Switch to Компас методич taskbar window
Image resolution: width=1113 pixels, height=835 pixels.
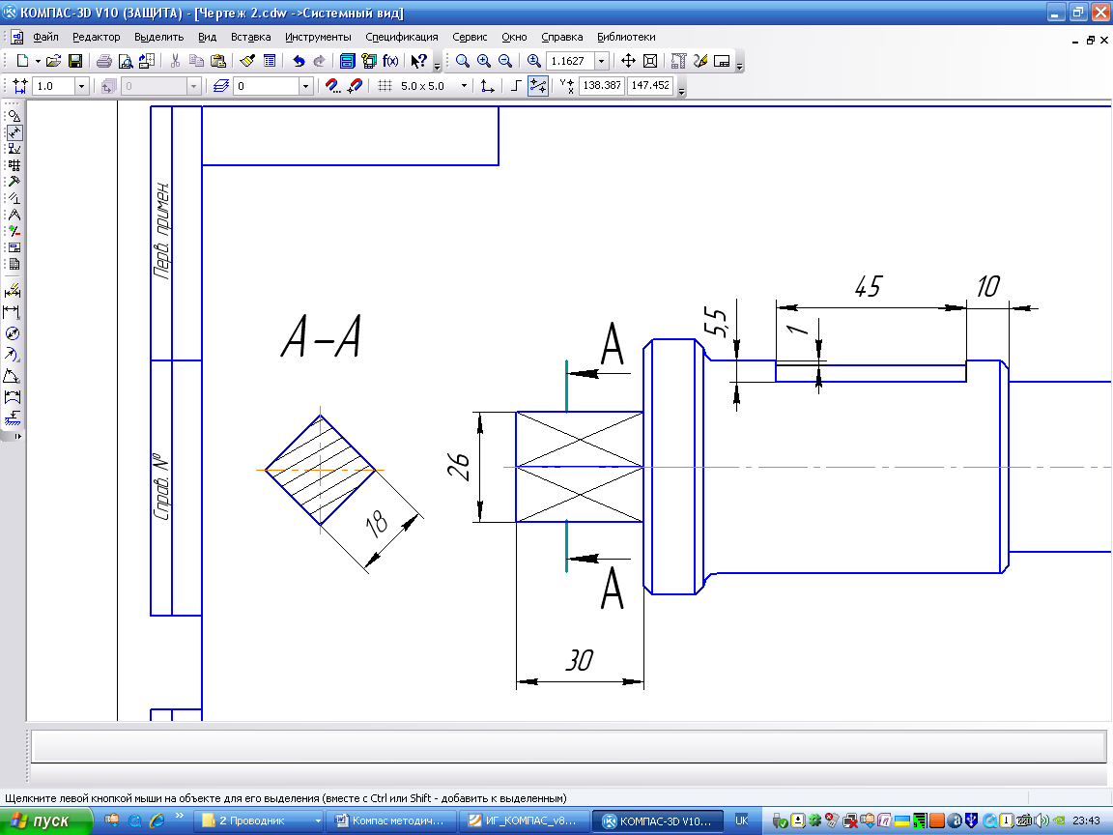point(392,821)
